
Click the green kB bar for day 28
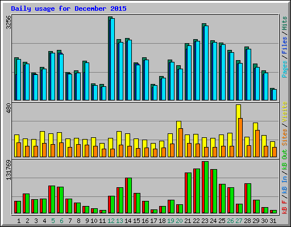(249, 199)
